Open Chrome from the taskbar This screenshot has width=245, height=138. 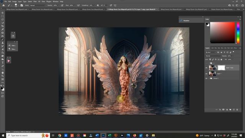point(60,135)
